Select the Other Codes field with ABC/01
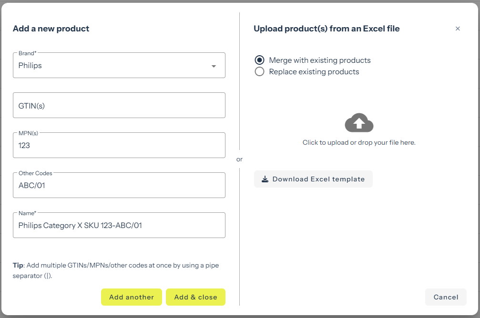 (119, 186)
